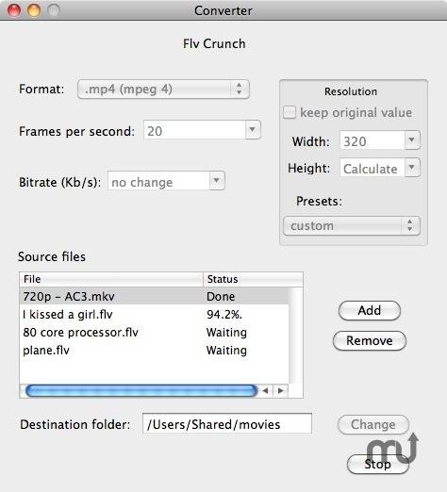
Task: Click the blue horizontal scrollbar thumb
Action: pyautogui.click(x=141, y=391)
